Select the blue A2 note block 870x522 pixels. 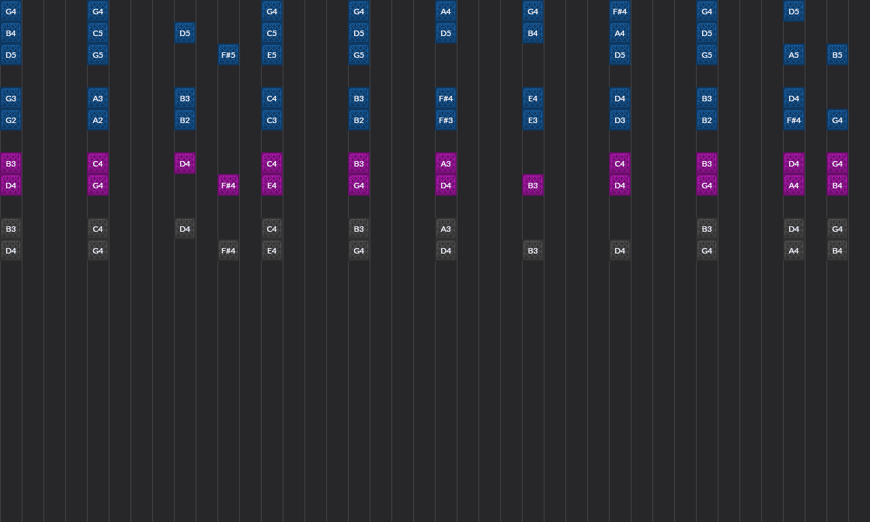click(98, 120)
